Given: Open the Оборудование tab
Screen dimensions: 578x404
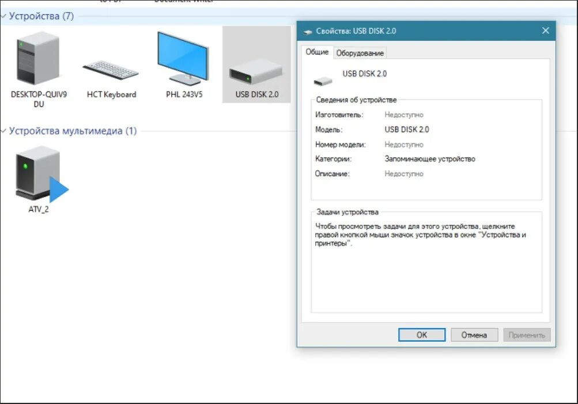Looking at the screenshot, I should 360,53.
